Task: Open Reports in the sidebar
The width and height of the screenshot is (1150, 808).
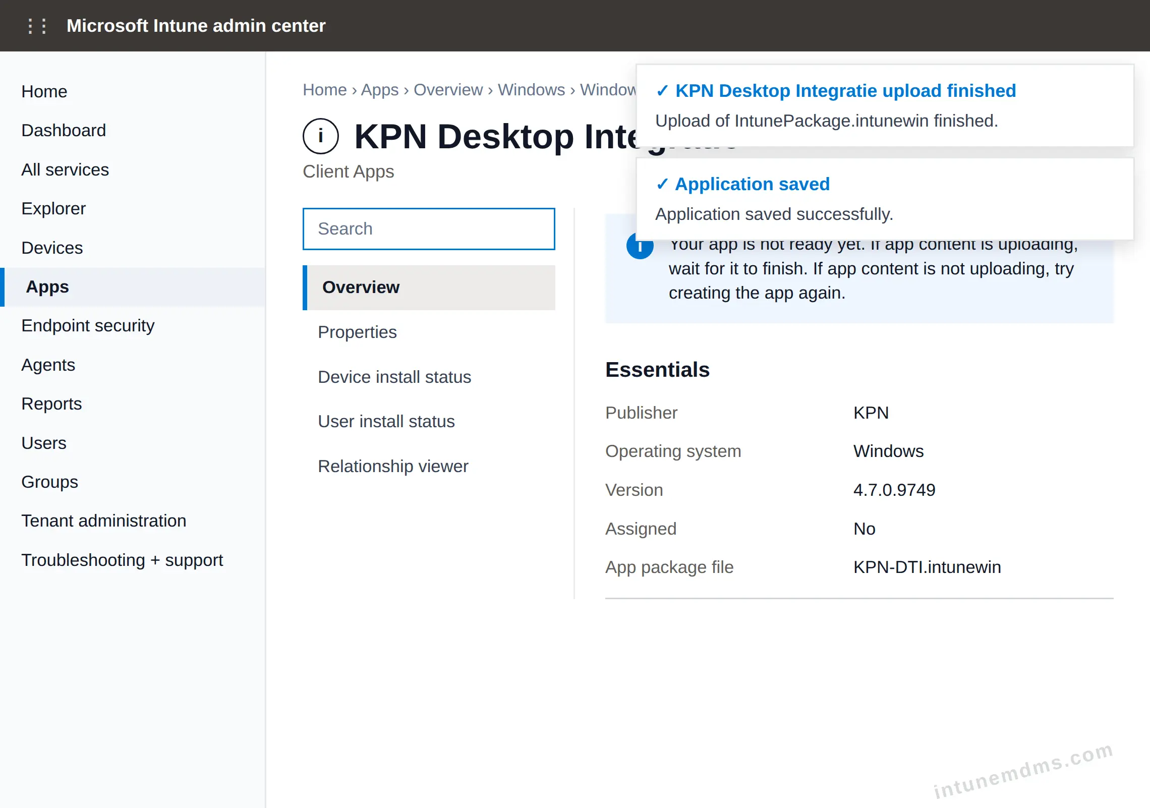Action: coord(133,404)
